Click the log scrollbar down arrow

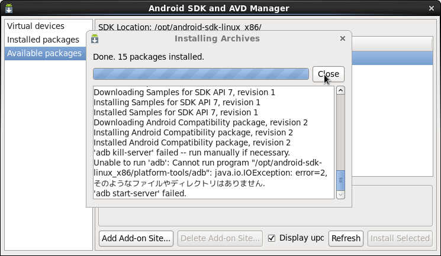click(340, 195)
